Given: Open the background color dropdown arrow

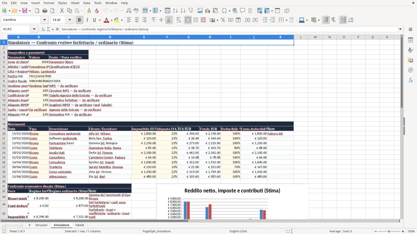Looking at the screenshot, I should 122,20.
